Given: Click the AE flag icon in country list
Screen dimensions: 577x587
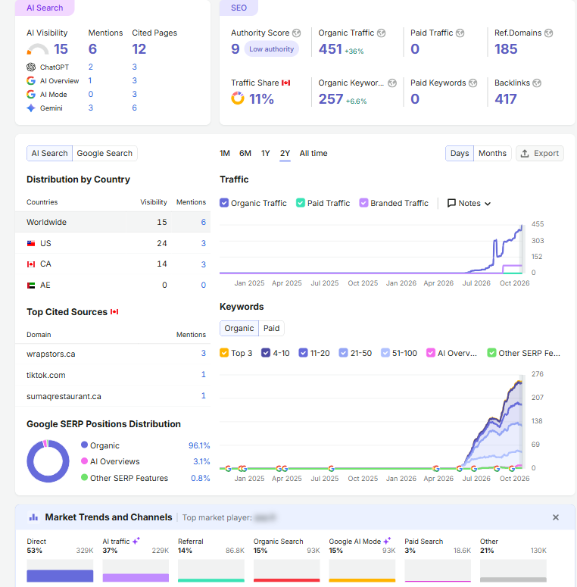Looking at the screenshot, I should (31, 286).
